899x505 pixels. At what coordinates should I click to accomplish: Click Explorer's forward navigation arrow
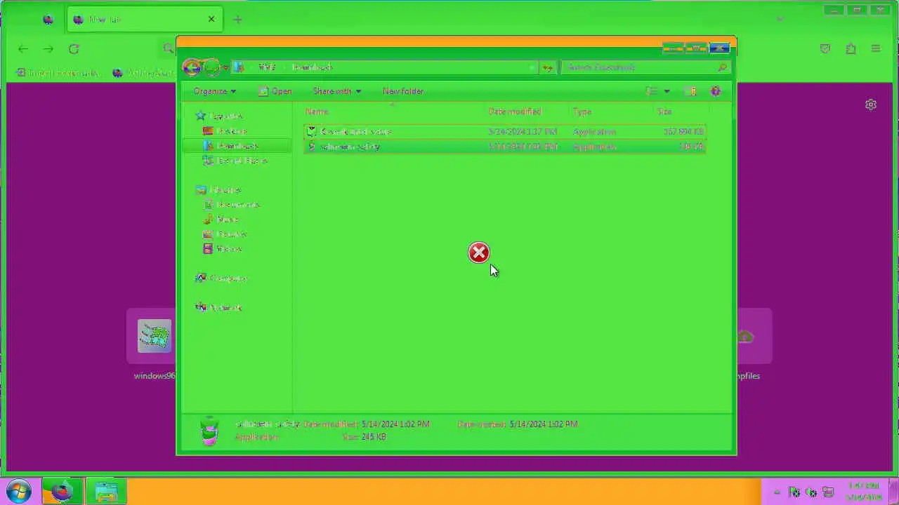pos(211,67)
